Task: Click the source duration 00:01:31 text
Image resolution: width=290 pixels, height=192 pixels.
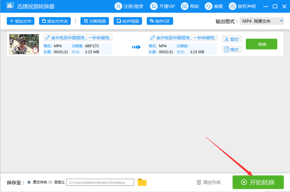Action: pos(61,52)
